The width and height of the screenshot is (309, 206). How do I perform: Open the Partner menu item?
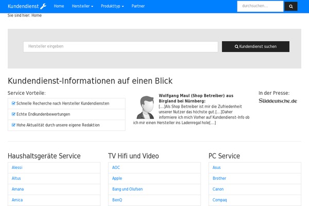pos(138,6)
